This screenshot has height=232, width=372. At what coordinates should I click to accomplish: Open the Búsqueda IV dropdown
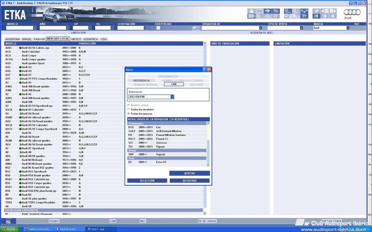coord(261,28)
